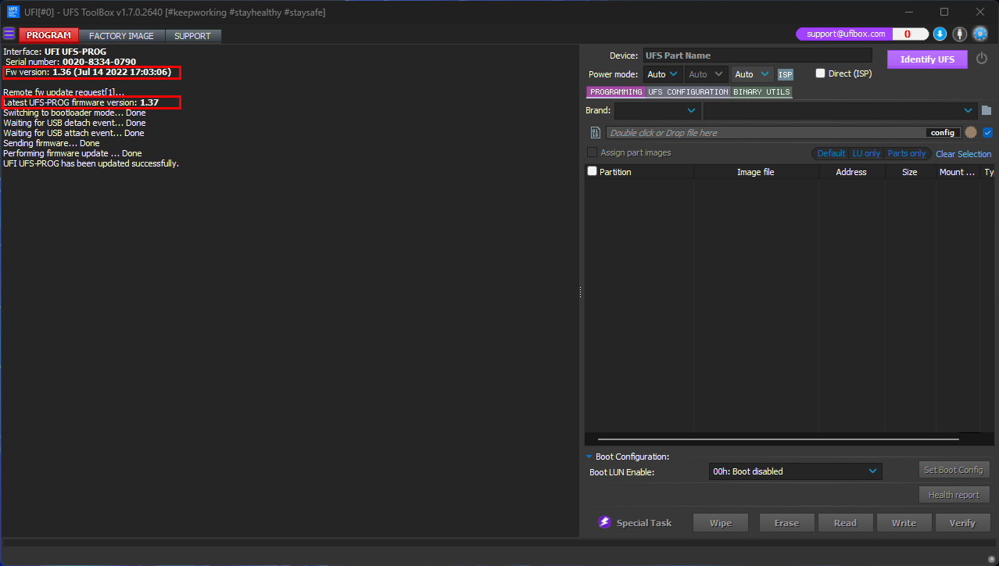Click 'UFI UFS-PROG has been updated successfully' line
The height and width of the screenshot is (566, 999).
91,163
